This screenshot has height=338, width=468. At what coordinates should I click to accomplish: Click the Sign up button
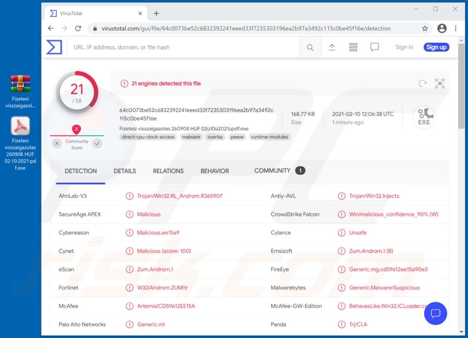[x=437, y=47]
